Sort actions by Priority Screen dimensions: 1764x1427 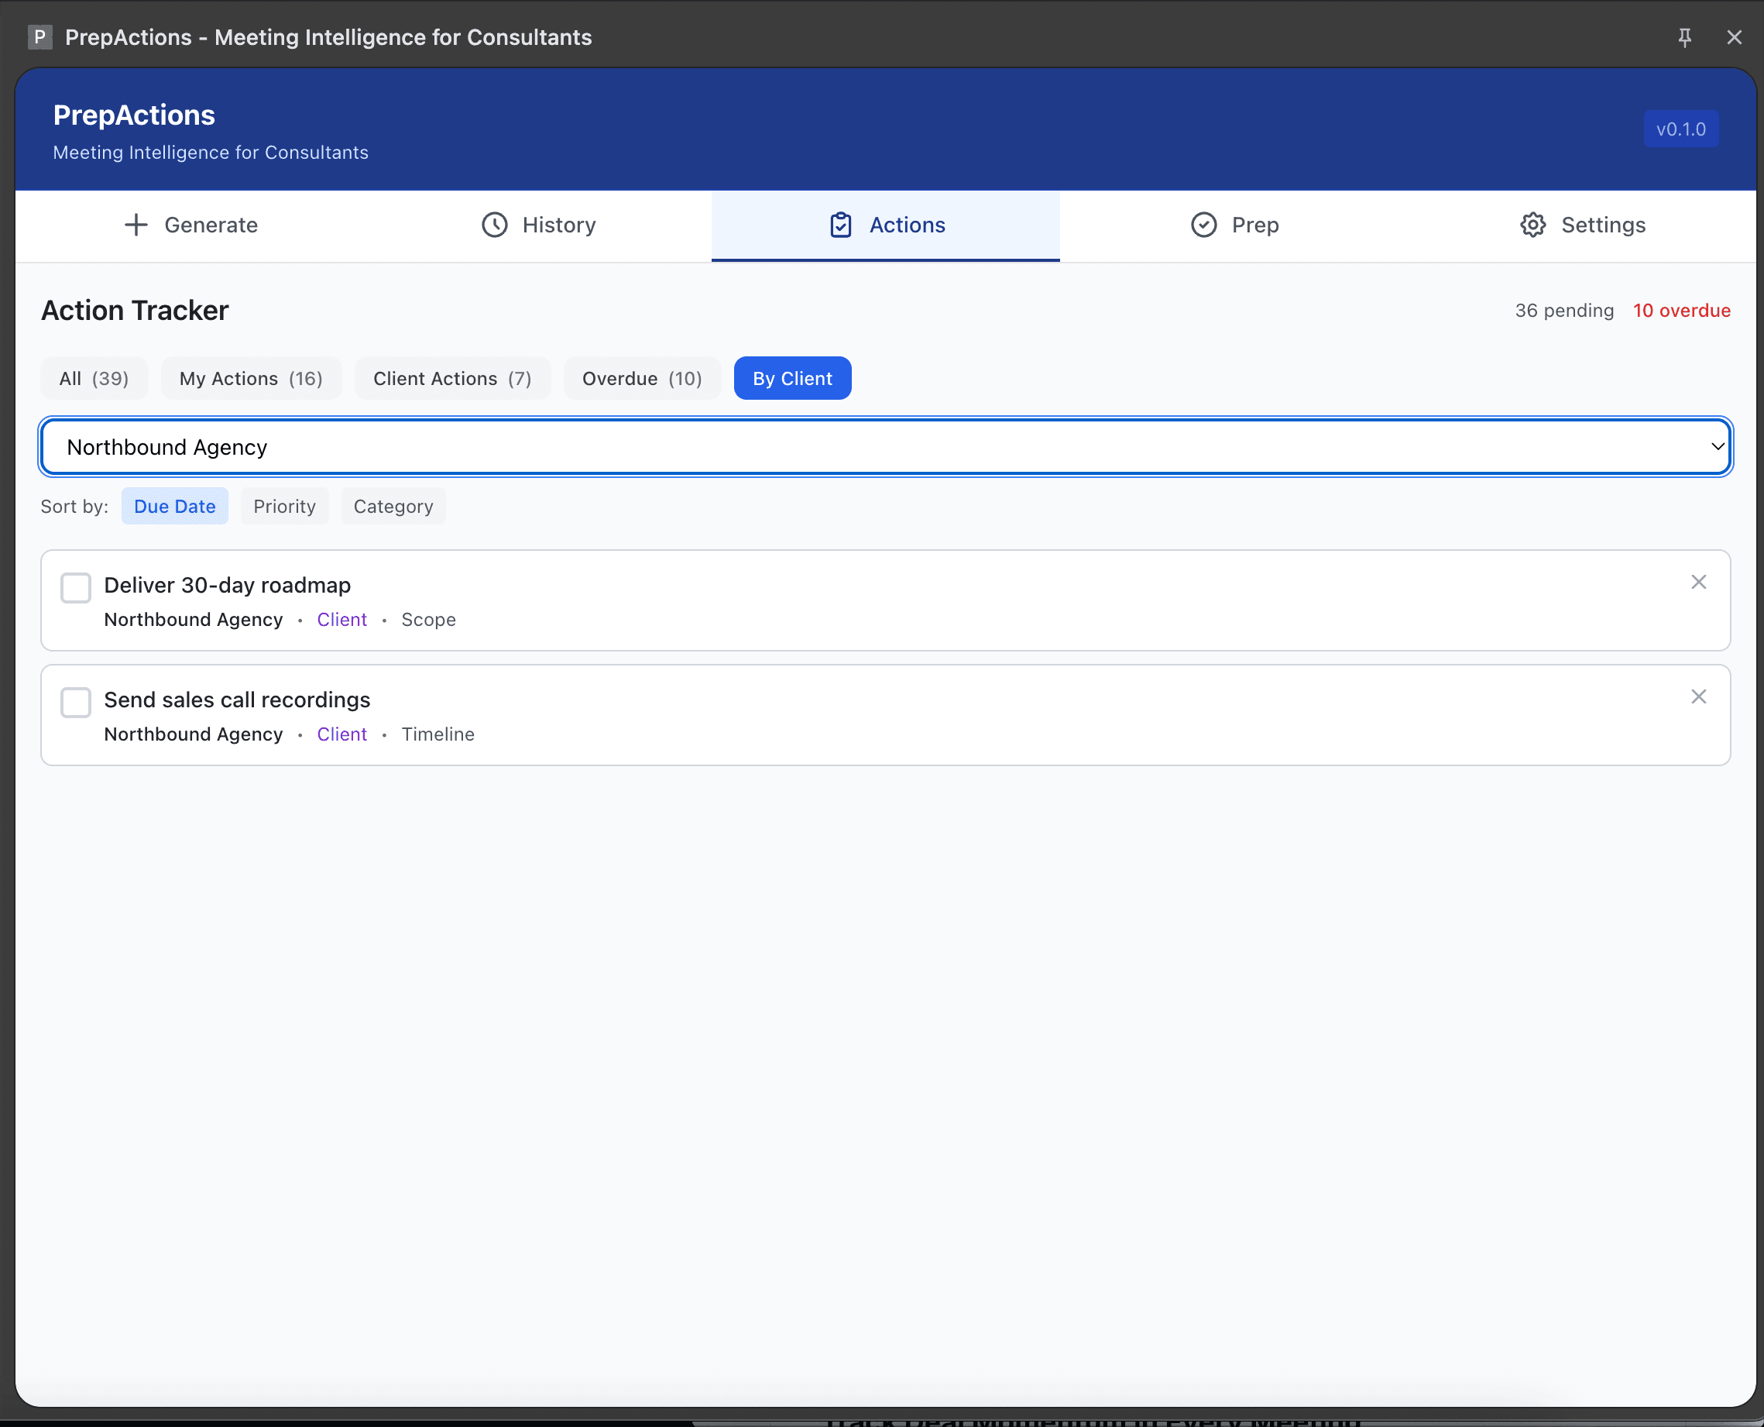tap(284, 506)
